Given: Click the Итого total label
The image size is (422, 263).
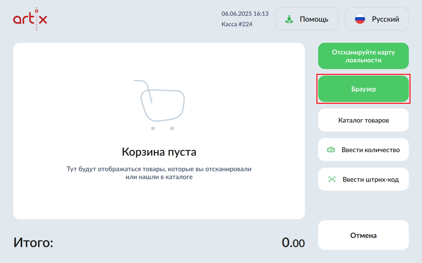Looking at the screenshot, I should coord(33,243).
